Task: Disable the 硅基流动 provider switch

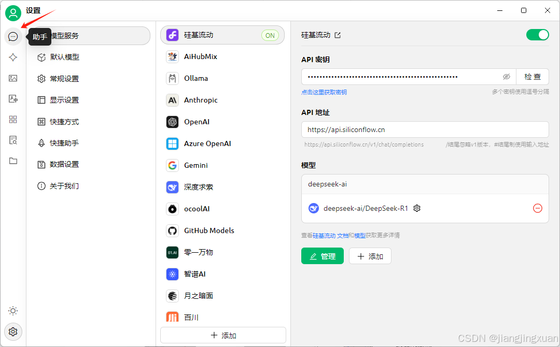Action: (537, 35)
